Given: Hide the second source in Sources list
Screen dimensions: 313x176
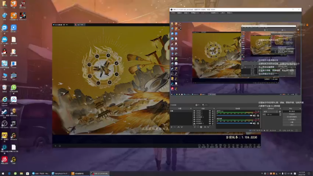Looking at the screenshot, I should point(210,113).
